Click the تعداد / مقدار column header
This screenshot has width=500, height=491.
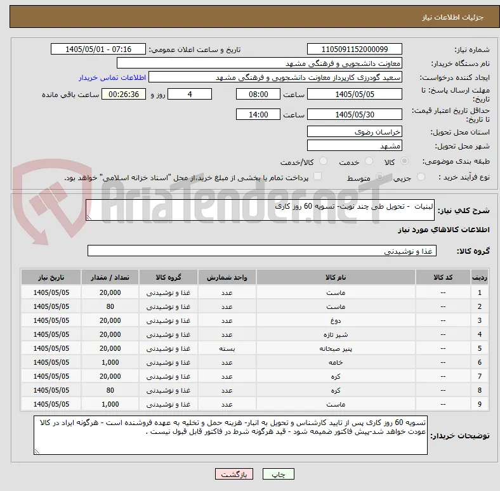tap(110, 277)
